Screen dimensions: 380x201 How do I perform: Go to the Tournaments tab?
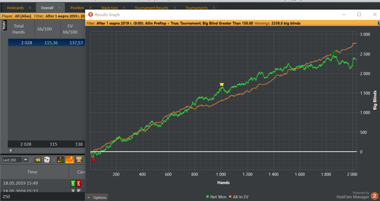click(x=197, y=8)
